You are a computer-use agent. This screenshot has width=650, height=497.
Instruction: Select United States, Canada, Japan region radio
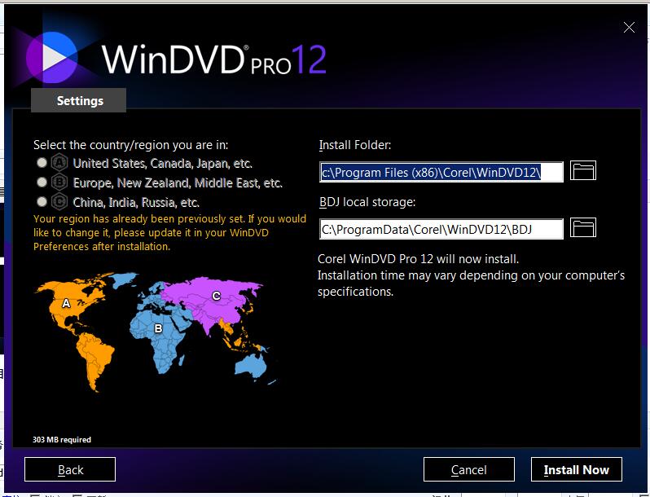point(42,162)
